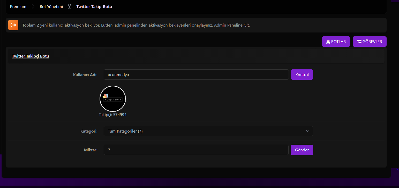
Task: Click the chevron after Premium breadcrumb
Action: point(33,7)
